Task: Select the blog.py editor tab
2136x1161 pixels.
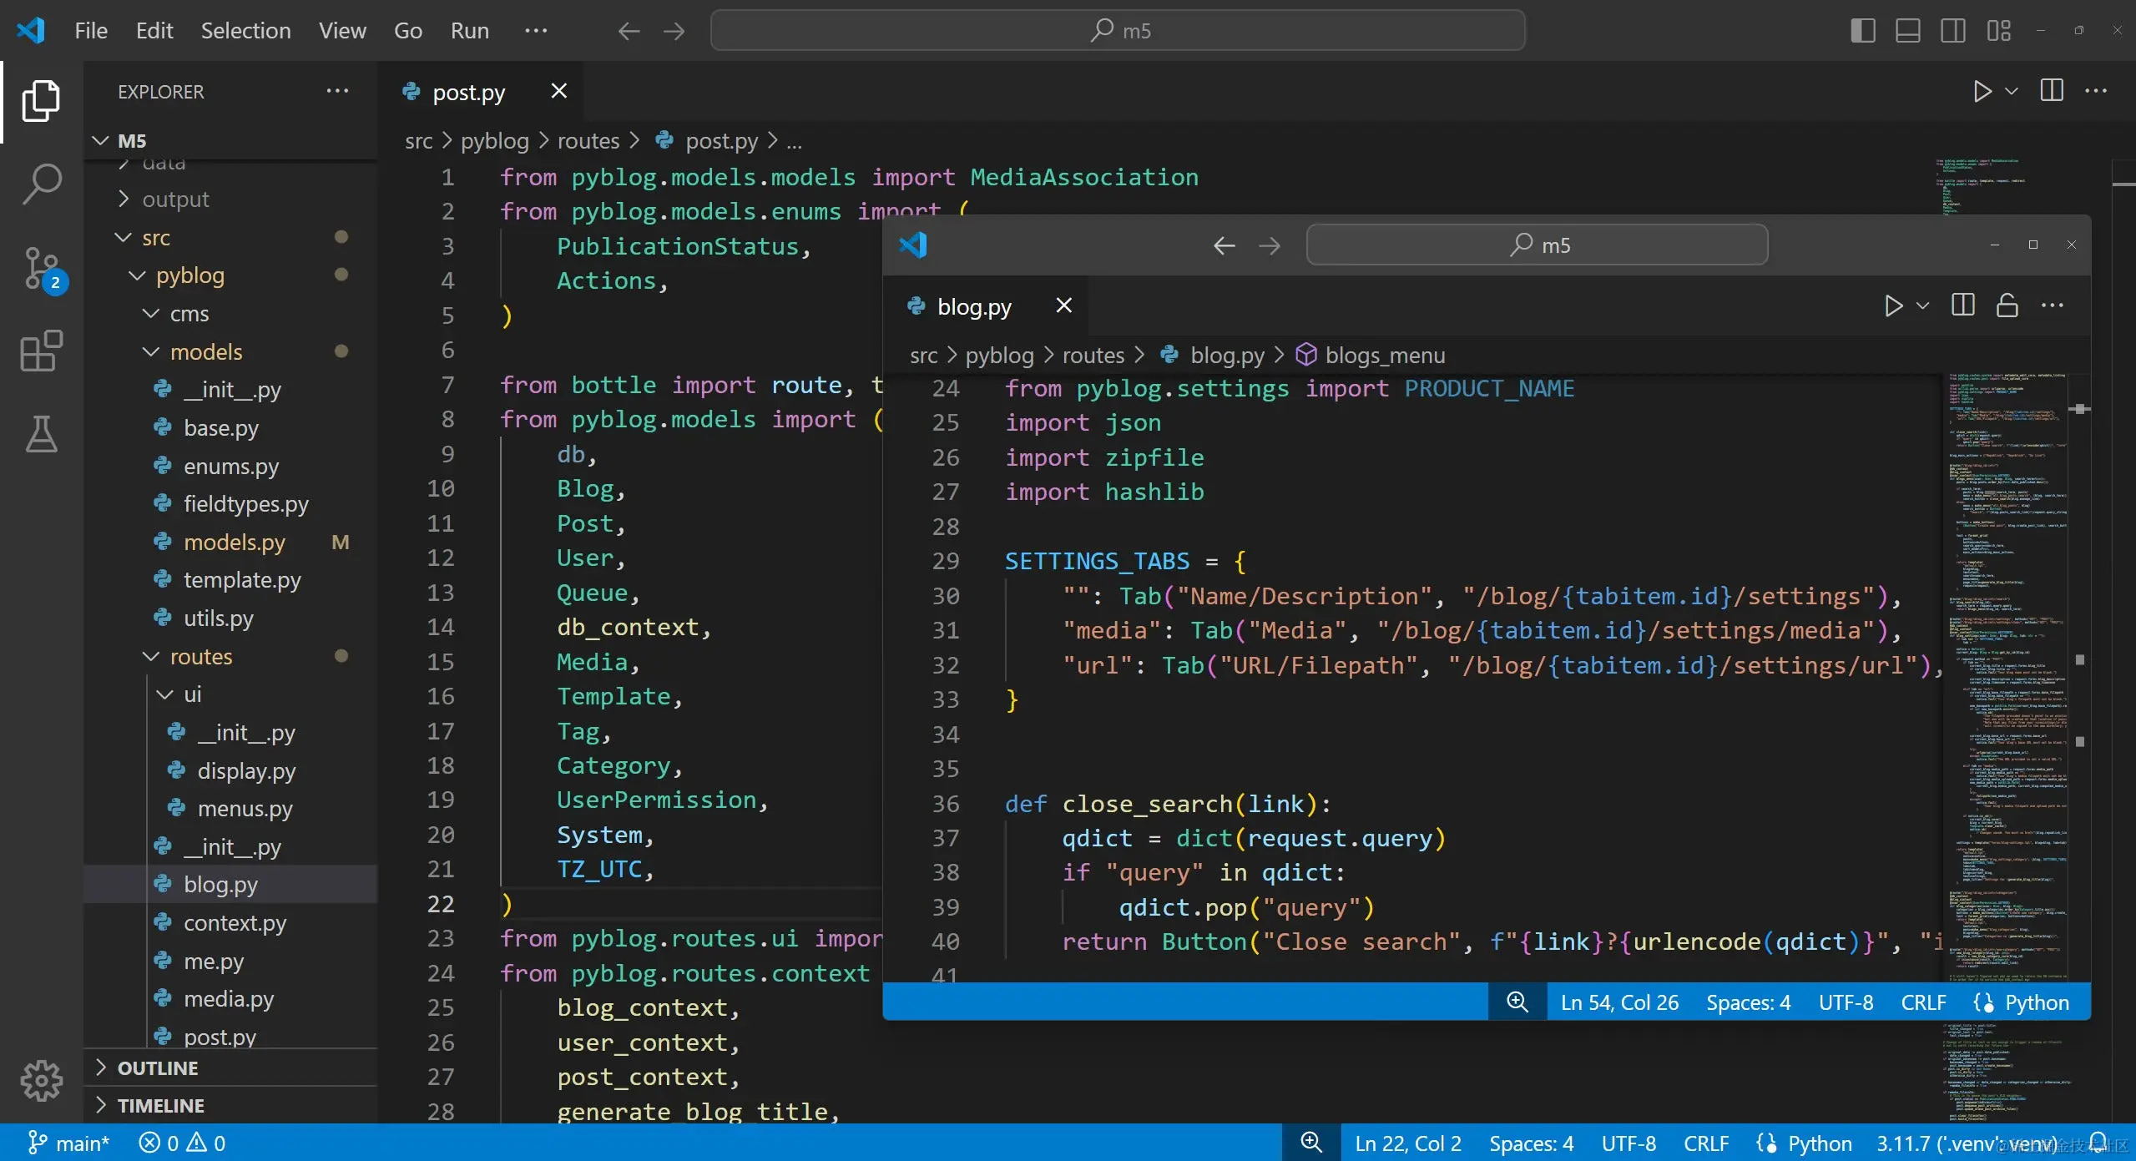Action: point(973,306)
